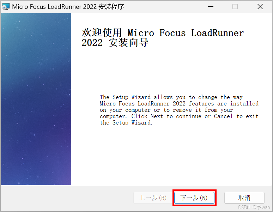Click 下一步(N) to continue setup

pos(194,198)
